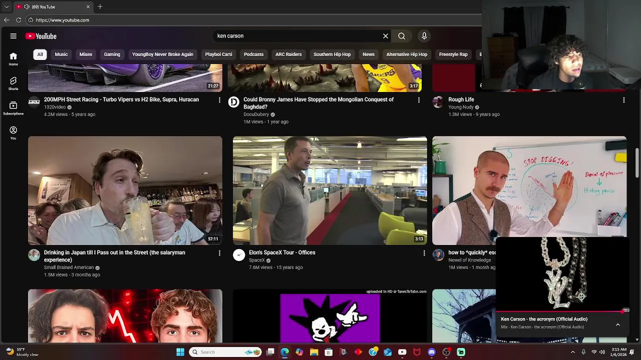This screenshot has height=360, width=641.
Task: Open the YouTube hamburger guide menu
Action: click(14, 36)
